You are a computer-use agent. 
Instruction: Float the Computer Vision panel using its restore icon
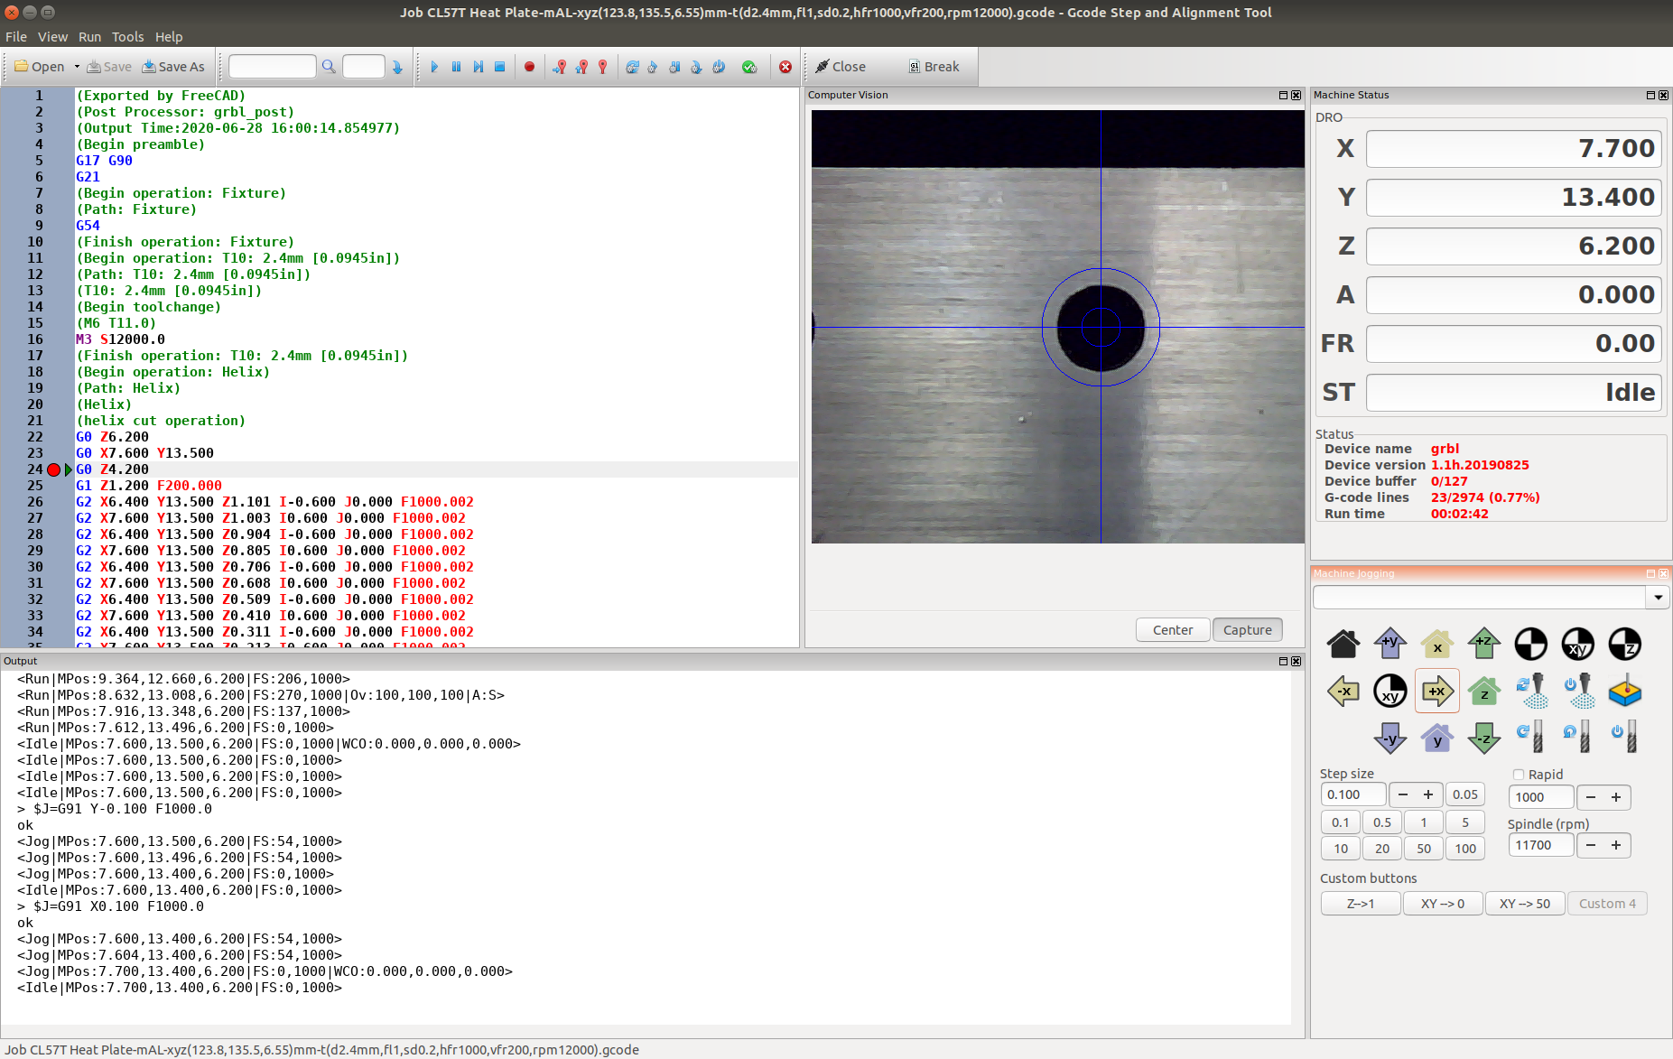[x=1283, y=95]
